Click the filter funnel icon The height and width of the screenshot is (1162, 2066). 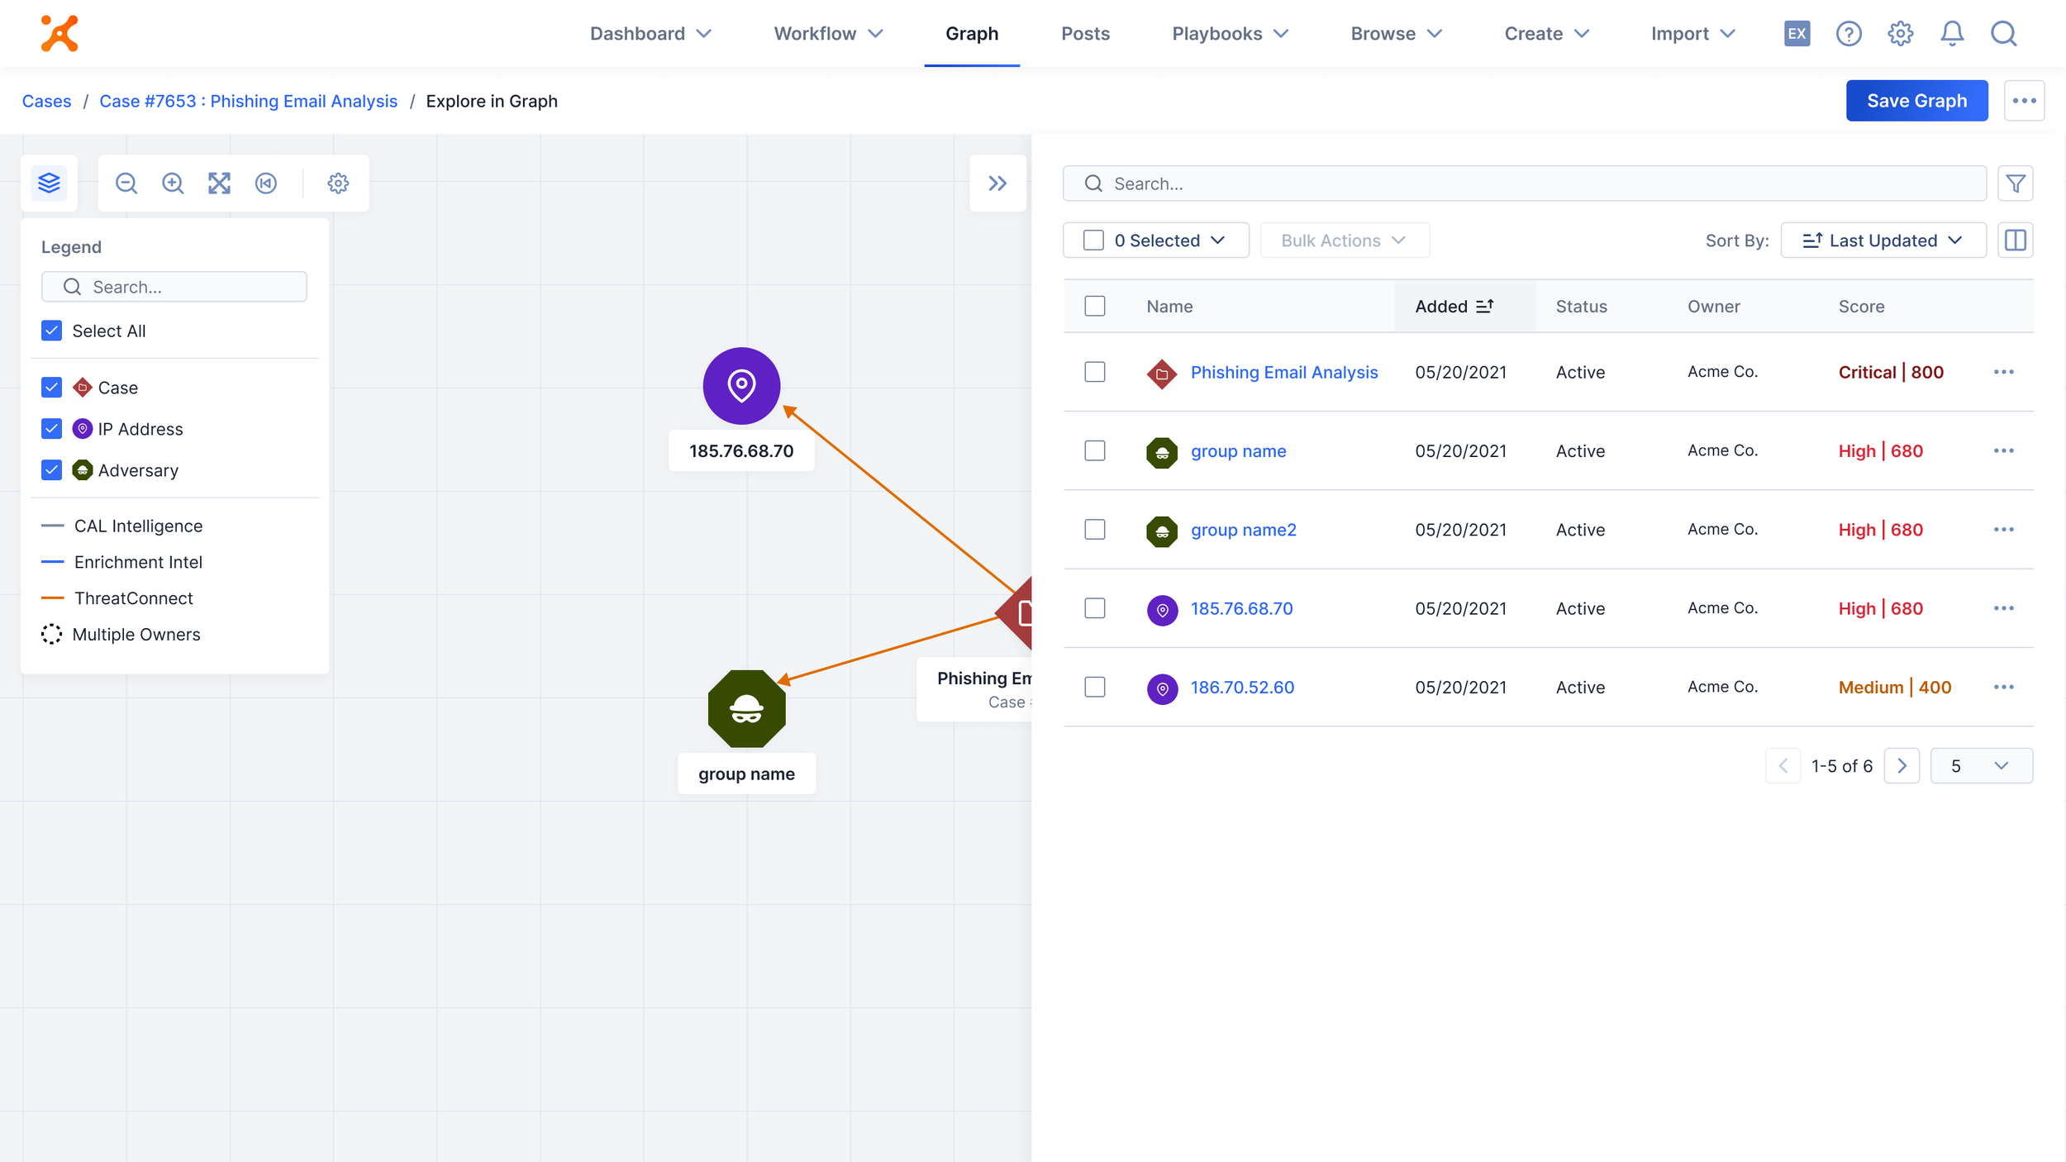click(x=2016, y=183)
